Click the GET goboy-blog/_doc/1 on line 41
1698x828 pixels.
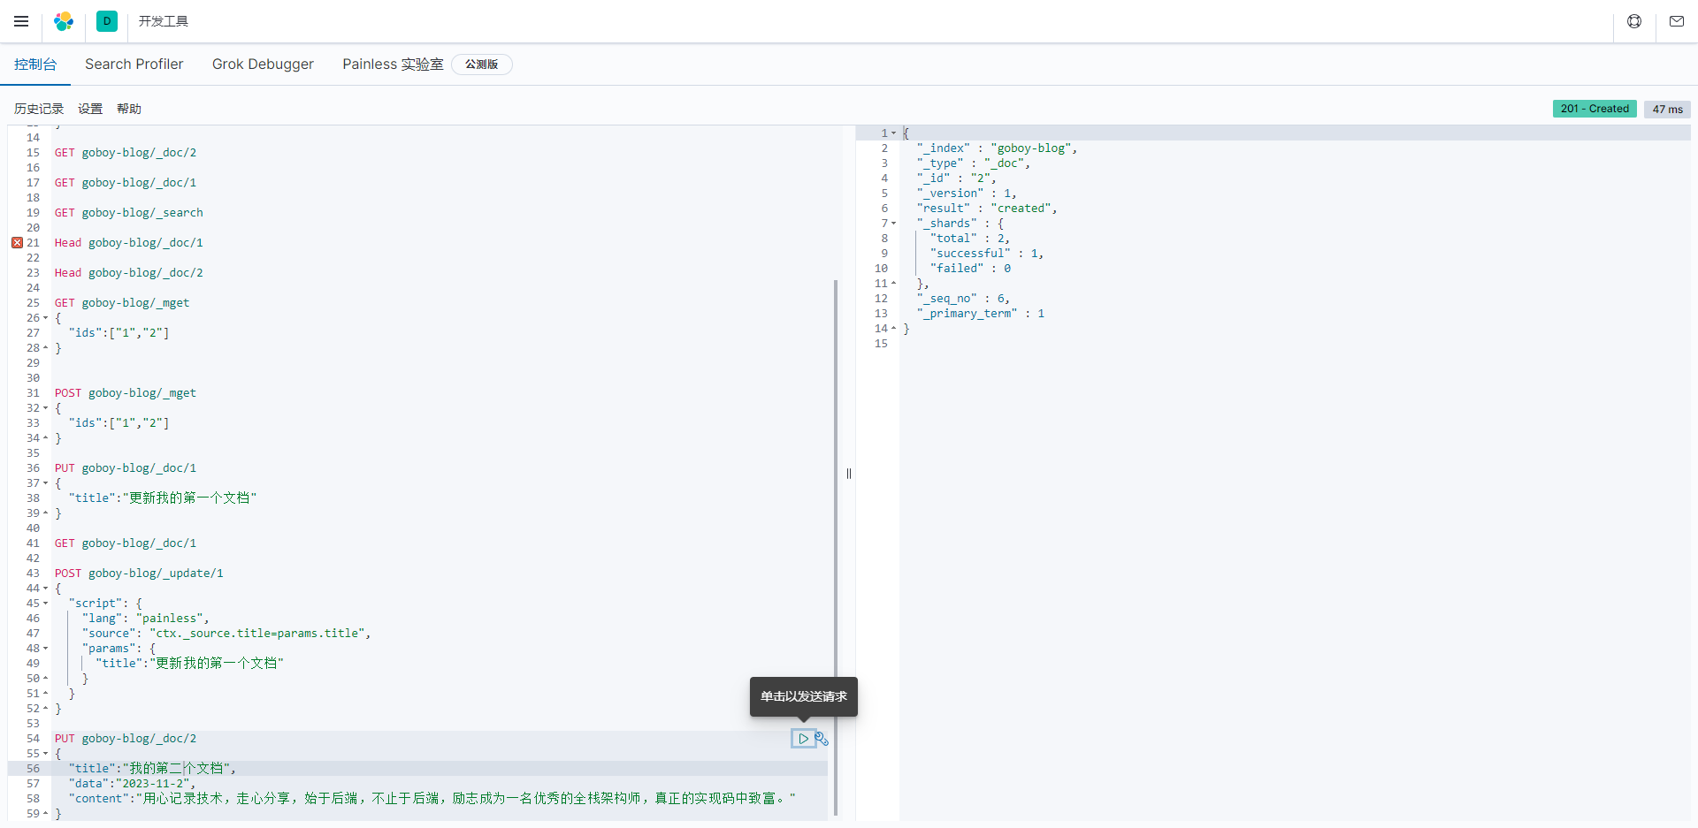tap(126, 543)
